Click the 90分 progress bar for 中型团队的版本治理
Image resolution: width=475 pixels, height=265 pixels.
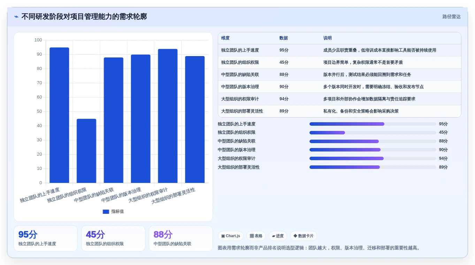[x=373, y=150]
